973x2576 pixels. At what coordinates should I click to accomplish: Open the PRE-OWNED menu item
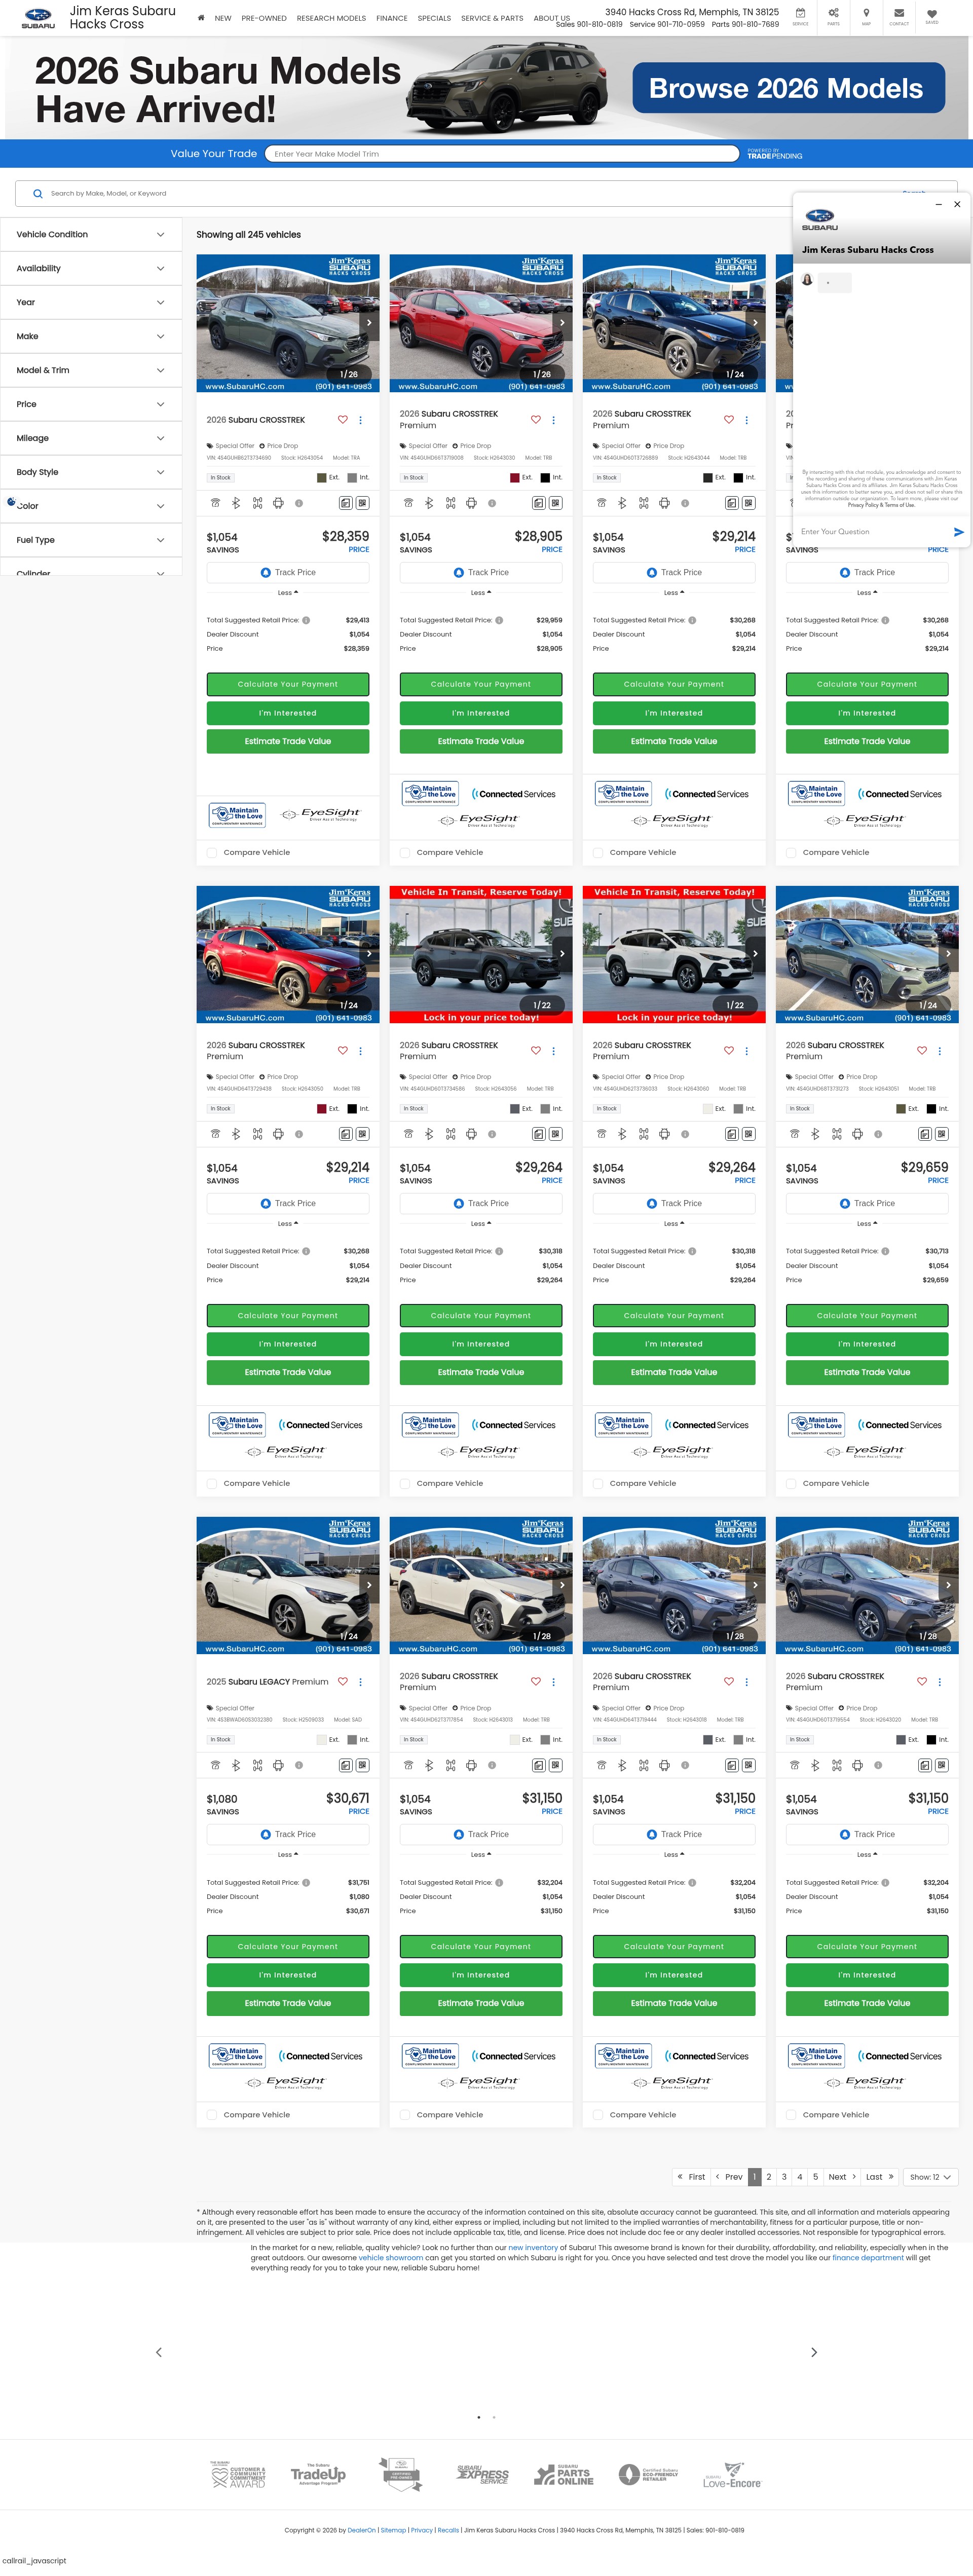click(x=264, y=18)
